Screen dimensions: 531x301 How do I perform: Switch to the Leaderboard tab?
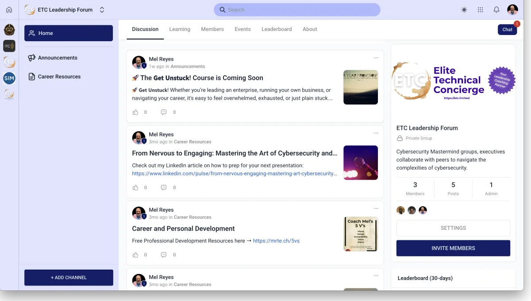pyautogui.click(x=277, y=29)
